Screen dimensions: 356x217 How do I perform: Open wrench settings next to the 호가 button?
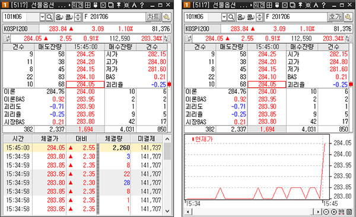348,17
